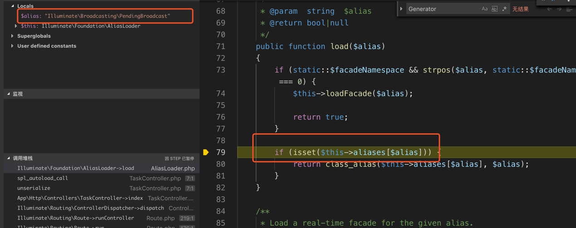
Task: Select spl_autoload_call stack frame
Action: click(x=43, y=178)
